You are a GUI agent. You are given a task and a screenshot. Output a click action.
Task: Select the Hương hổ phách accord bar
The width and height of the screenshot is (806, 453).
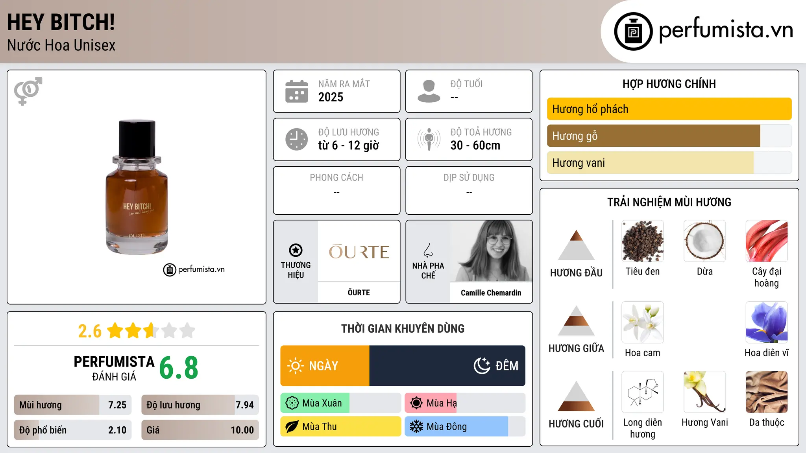click(x=669, y=109)
